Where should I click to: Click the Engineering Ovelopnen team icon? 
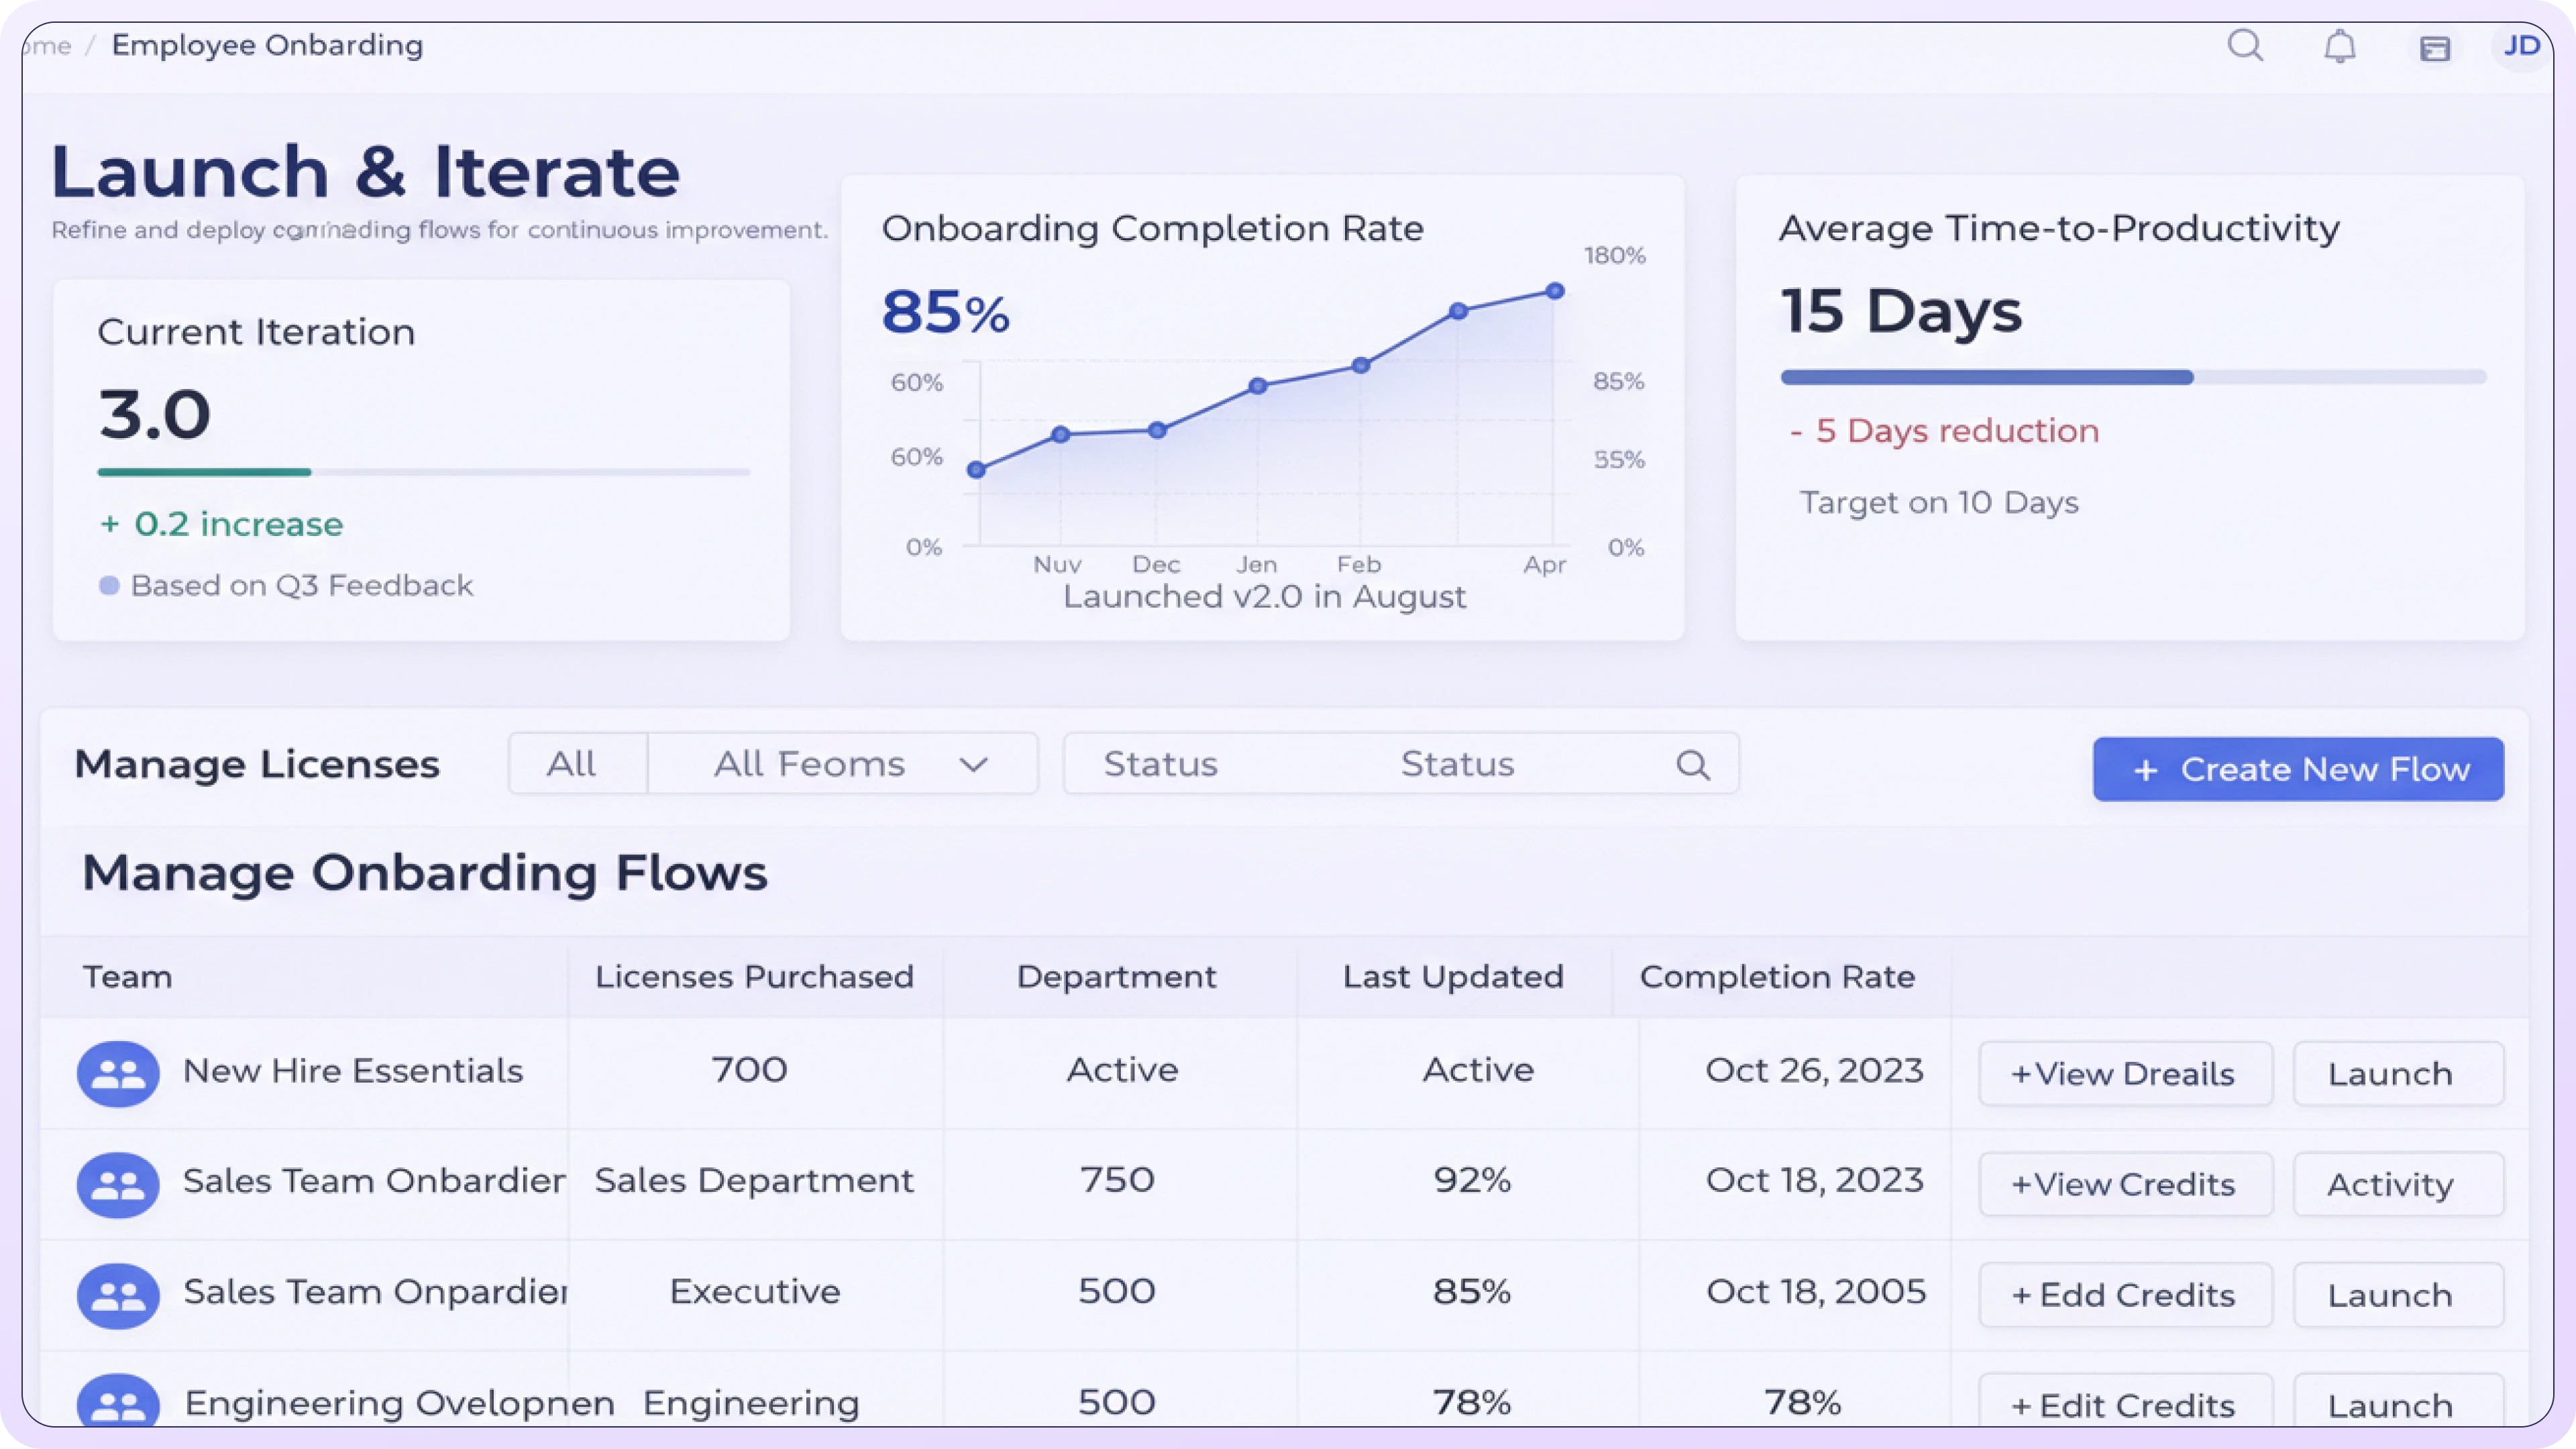tap(117, 1404)
